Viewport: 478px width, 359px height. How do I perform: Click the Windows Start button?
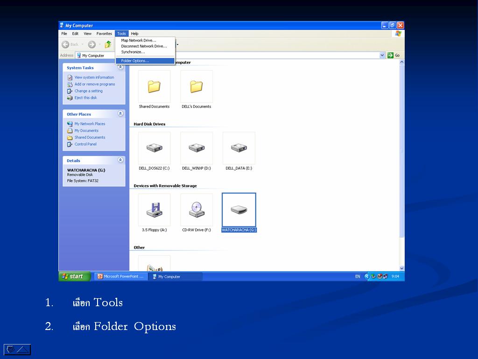coord(74,276)
